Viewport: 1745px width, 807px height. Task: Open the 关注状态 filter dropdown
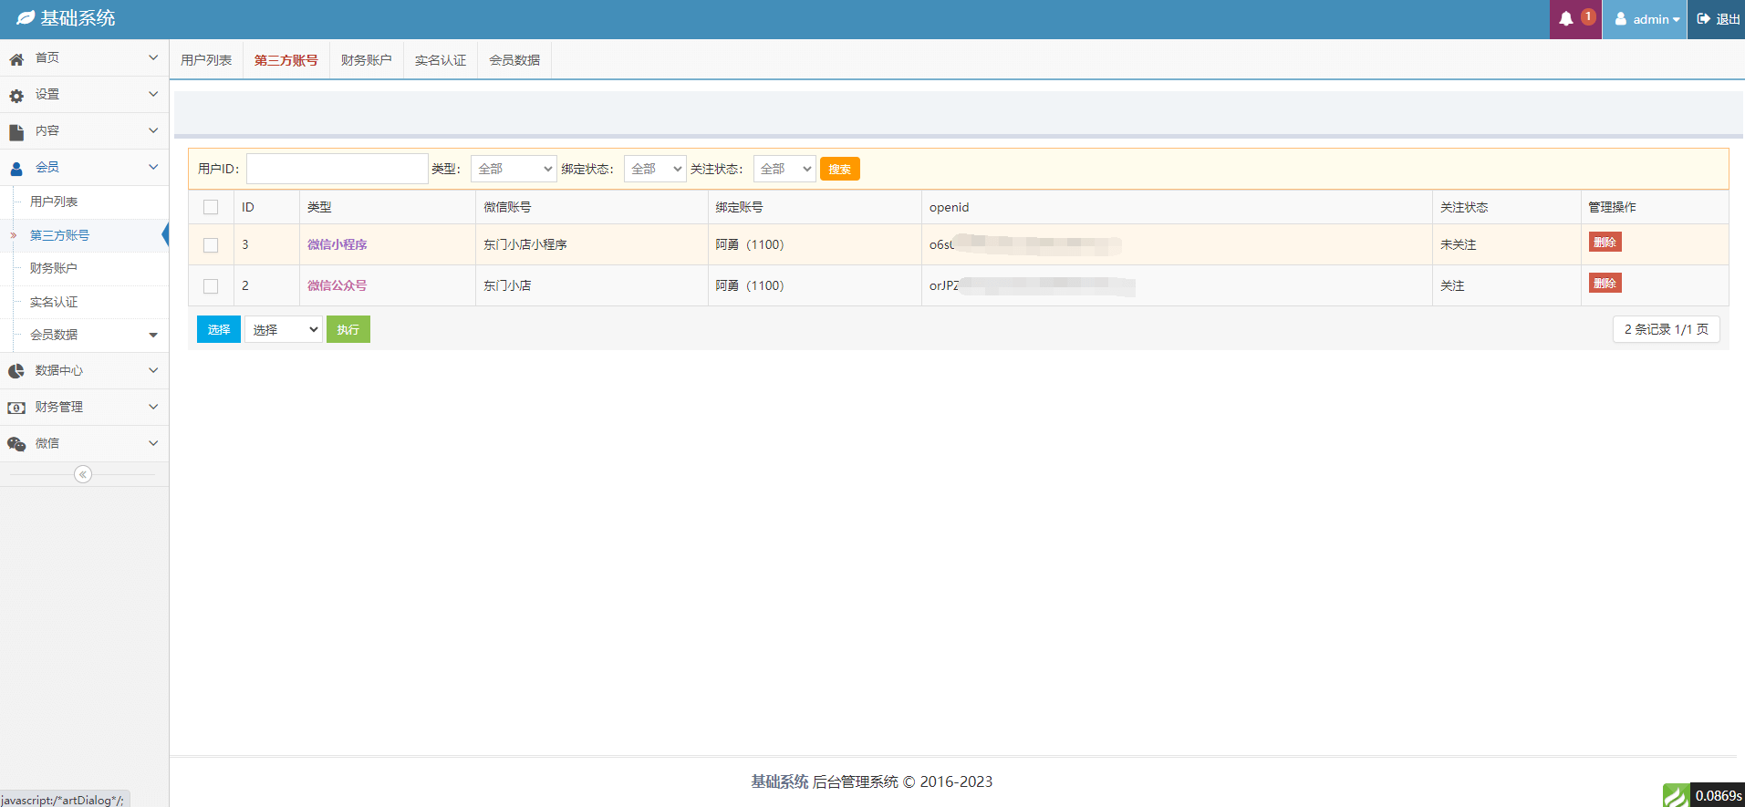(x=784, y=169)
